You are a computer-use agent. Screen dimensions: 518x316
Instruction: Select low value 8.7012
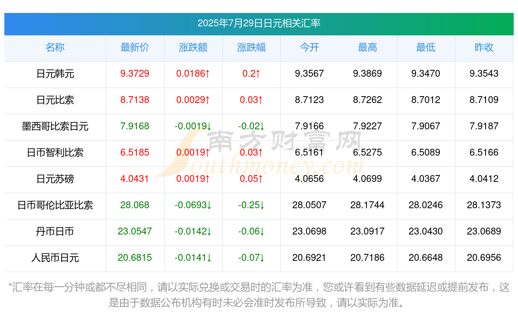point(426,100)
